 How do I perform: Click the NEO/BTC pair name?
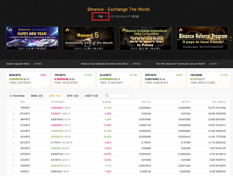tap(25, 148)
